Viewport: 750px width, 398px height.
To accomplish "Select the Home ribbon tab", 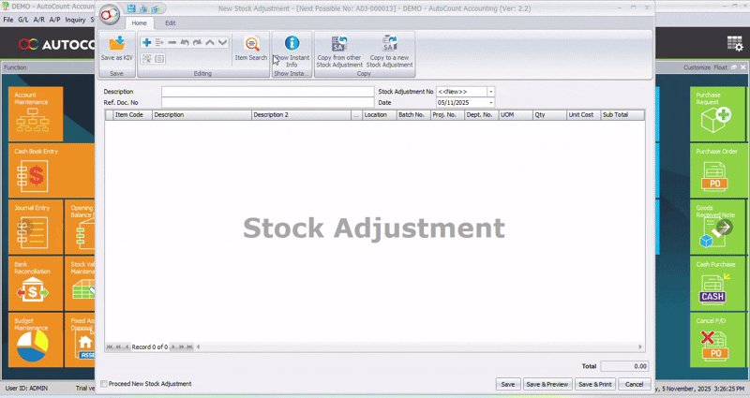I will [x=139, y=22].
